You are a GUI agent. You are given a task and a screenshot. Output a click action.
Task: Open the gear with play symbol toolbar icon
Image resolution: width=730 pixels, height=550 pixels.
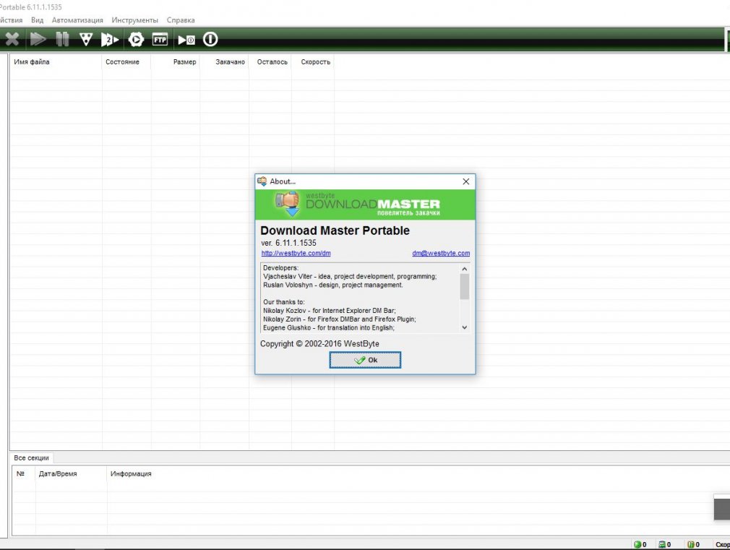coord(136,40)
